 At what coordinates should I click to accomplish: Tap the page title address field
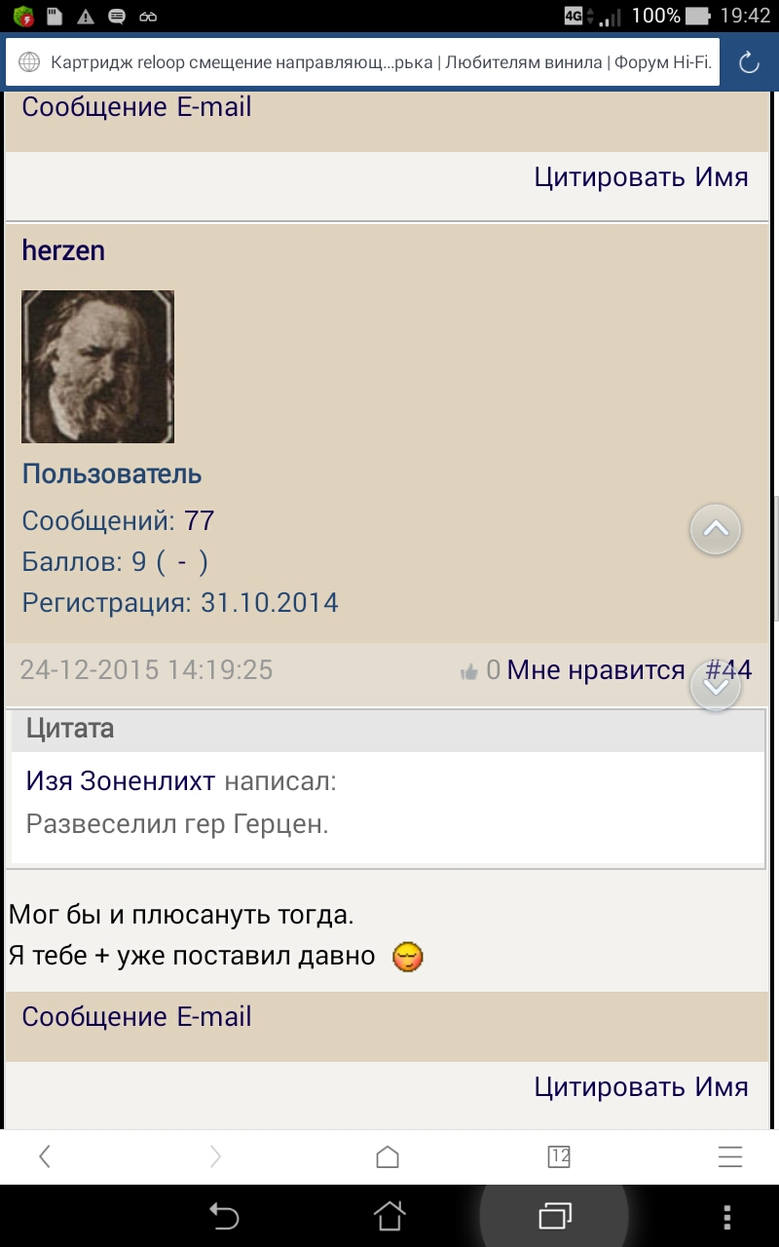(381, 63)
